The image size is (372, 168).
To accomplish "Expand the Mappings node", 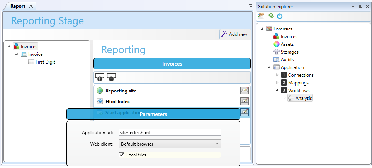I will [x=277, y=83].
